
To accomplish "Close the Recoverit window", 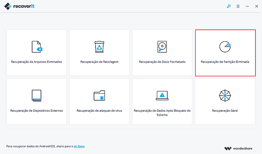I will coord(257,6).
